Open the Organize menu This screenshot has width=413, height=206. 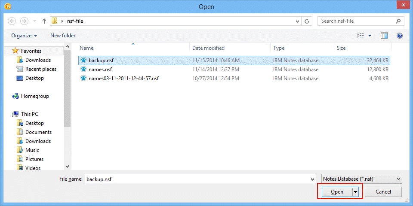click(24, 36)
